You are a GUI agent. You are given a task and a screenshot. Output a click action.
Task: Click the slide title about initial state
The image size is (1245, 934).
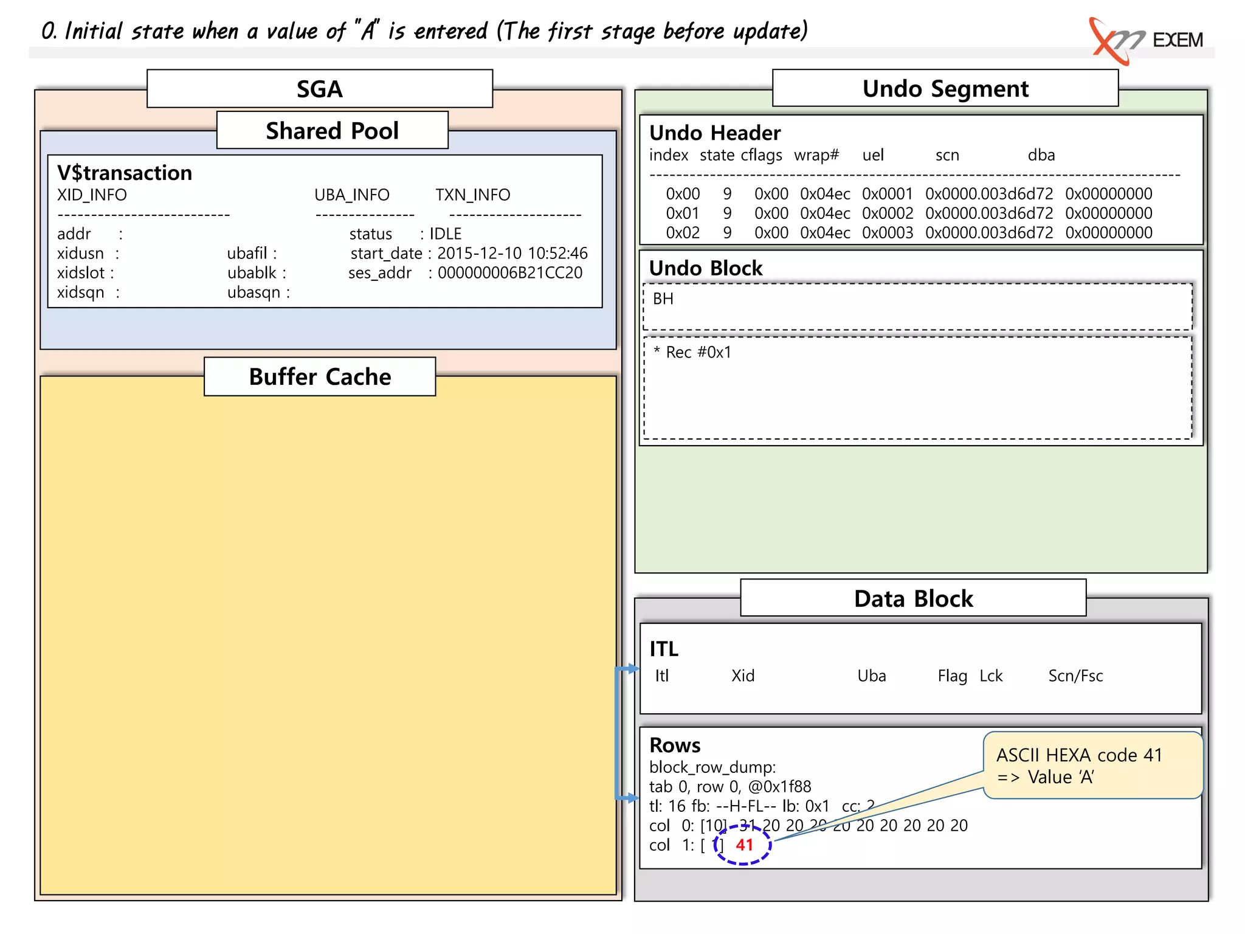tap(424, 30)
